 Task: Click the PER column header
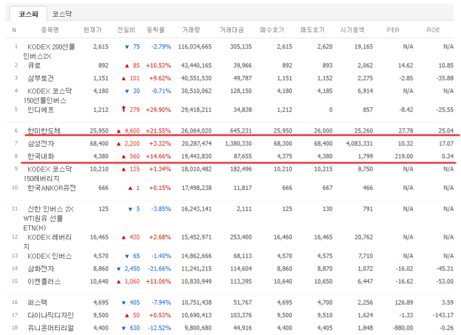393,29
